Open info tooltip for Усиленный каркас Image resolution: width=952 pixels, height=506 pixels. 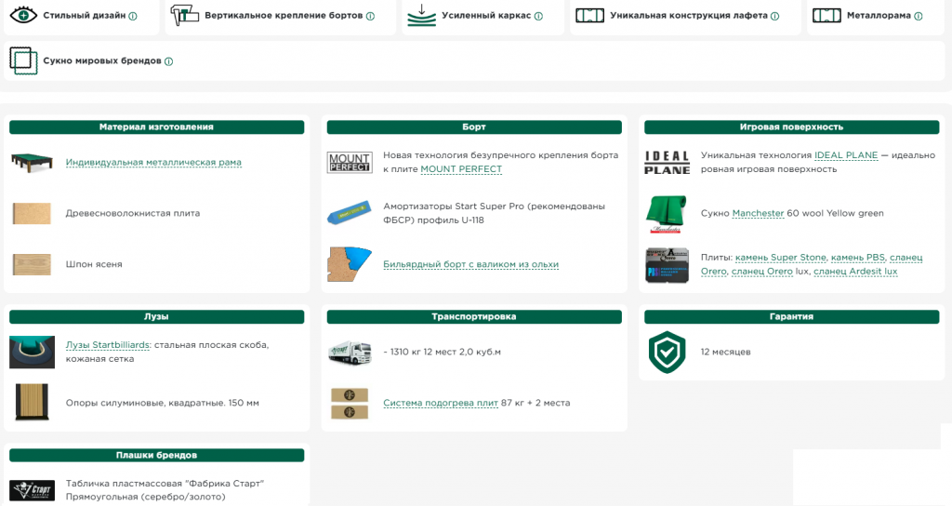point(538,17)
